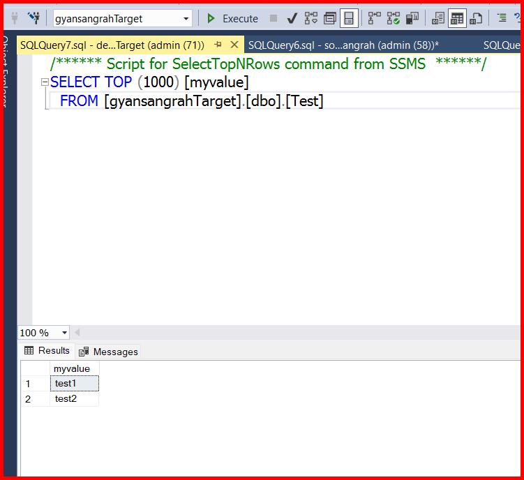Select Results to File icon
Viewport: 524px width, 480px height.
(x=476, y=18)
